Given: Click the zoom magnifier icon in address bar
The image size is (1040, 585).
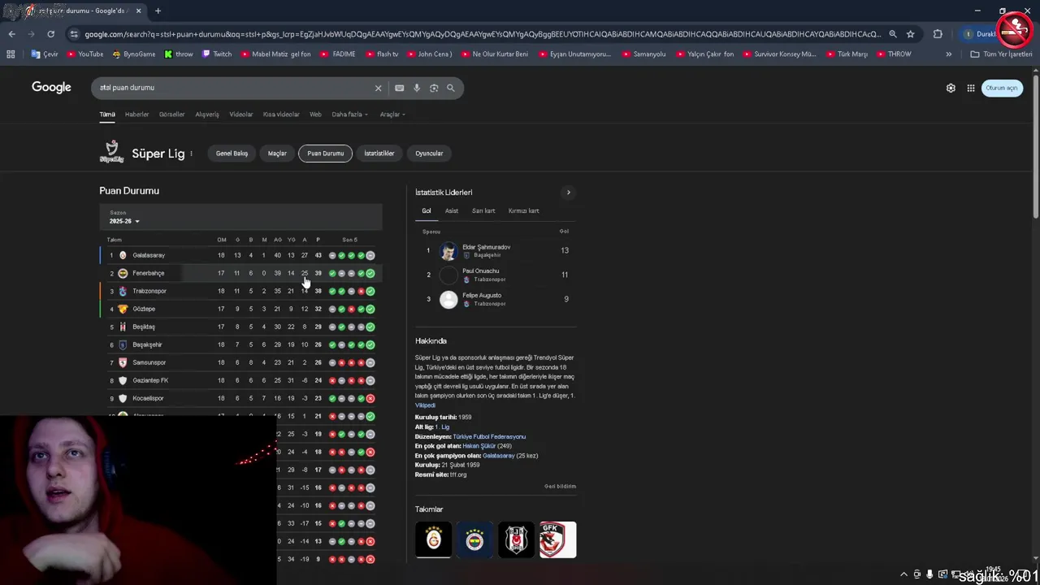Looking at the screenshot, I should pos(893,34).
